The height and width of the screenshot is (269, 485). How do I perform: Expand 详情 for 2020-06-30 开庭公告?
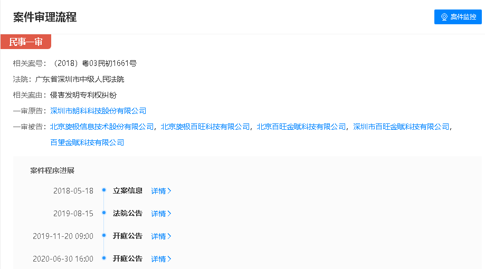[x=161, y=259]
